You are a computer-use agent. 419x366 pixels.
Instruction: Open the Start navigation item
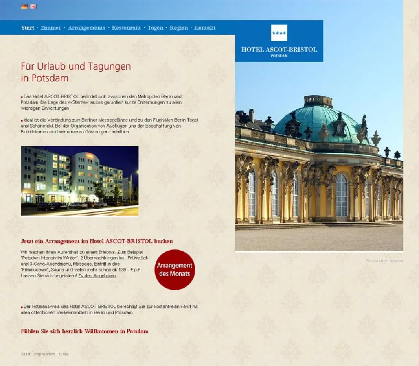27,28
